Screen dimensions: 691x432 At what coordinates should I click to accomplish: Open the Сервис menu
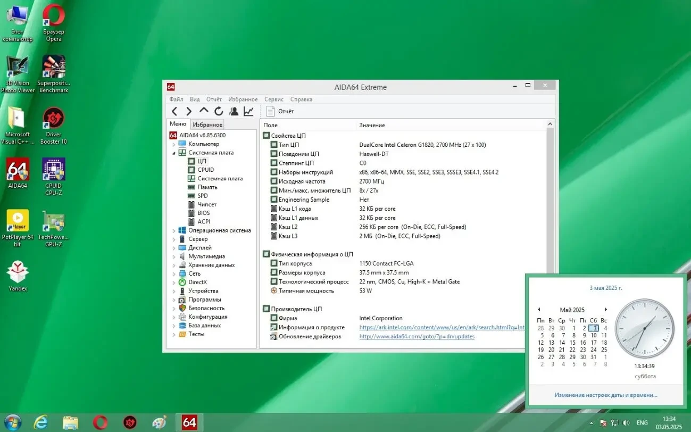point(273,99)
